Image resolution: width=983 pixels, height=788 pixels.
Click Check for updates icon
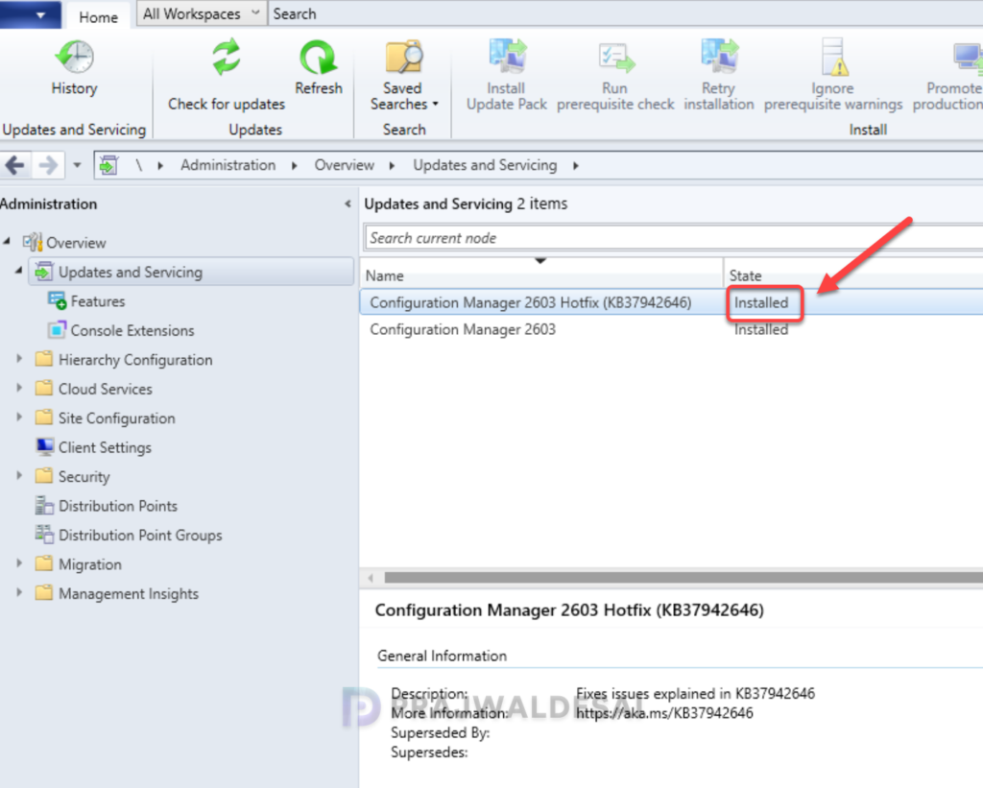(x=227, y=58)
